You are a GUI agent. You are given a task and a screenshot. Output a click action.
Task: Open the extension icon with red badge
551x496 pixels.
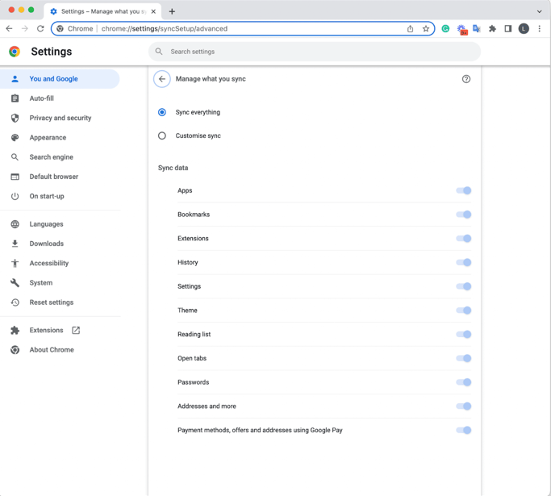click(x=461, y=29)
